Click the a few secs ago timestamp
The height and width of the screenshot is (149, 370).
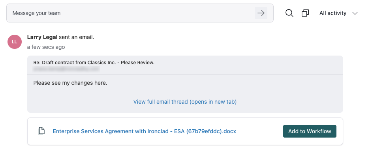pos(46,47)
